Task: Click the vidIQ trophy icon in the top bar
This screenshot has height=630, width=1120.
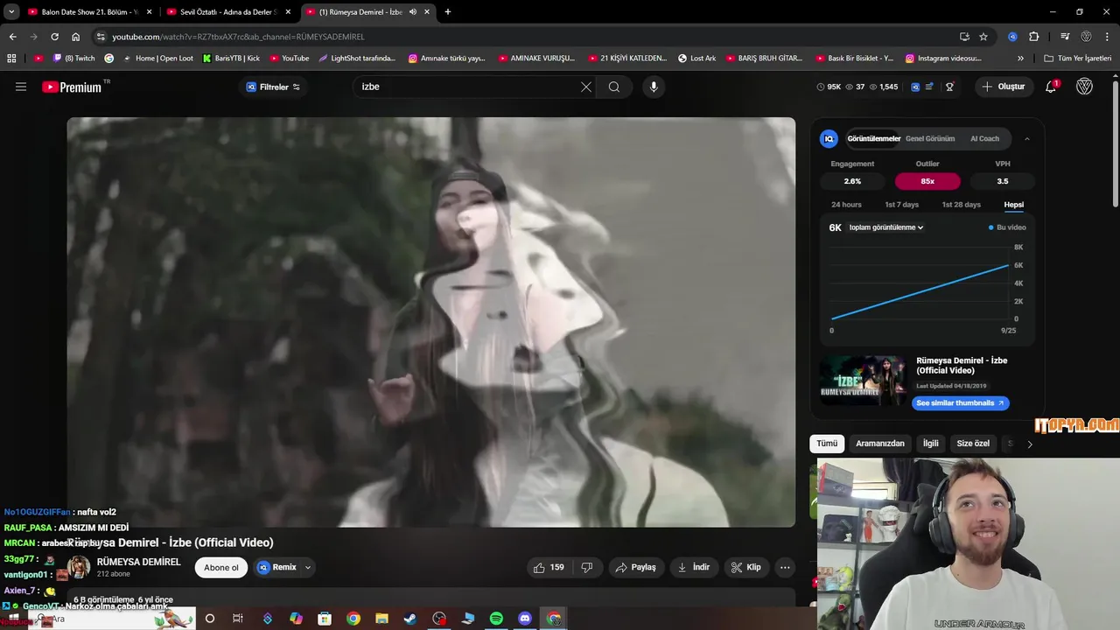Action: tap(949, 87)
